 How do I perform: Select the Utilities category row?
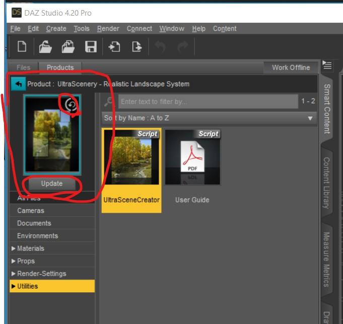click(x=52, y=286)
